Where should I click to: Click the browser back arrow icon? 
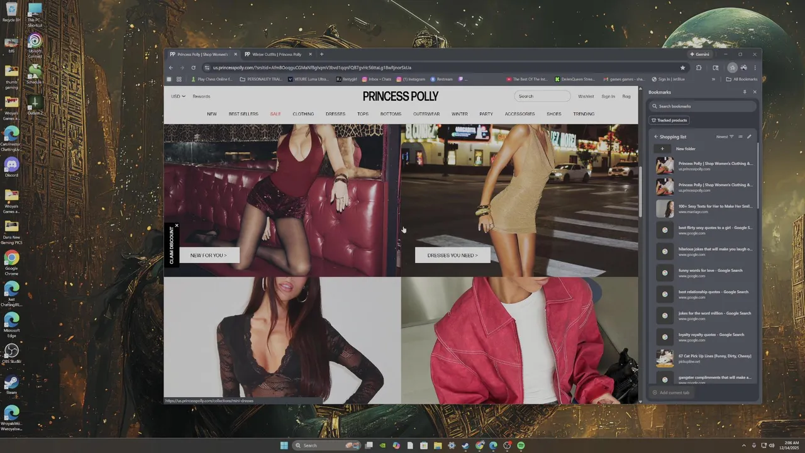pyautogui.click(x=171, y=67)
